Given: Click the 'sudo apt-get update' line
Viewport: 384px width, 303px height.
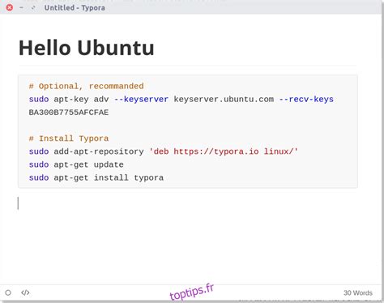Looking at the screenshot, I should [x=76, y=164].
